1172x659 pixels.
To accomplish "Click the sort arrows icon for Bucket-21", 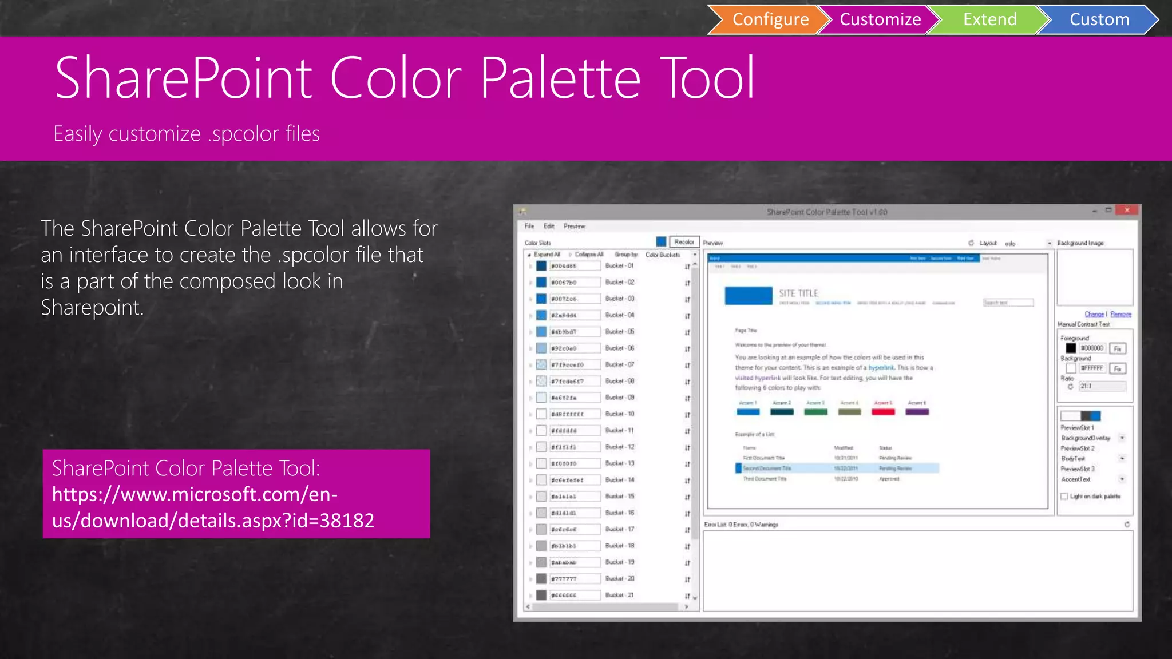I will 687,596.
